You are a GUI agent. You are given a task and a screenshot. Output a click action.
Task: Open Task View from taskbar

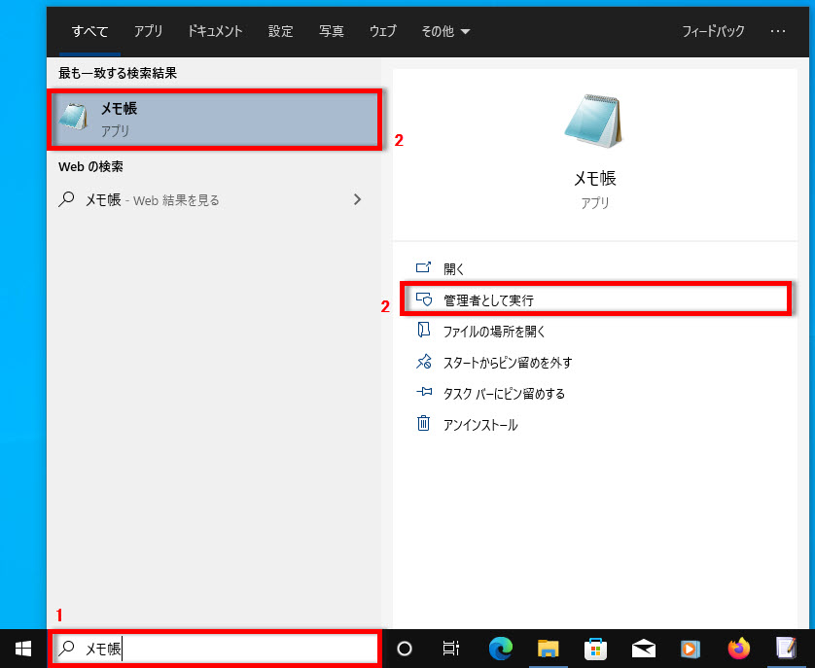tap(450, 649)
